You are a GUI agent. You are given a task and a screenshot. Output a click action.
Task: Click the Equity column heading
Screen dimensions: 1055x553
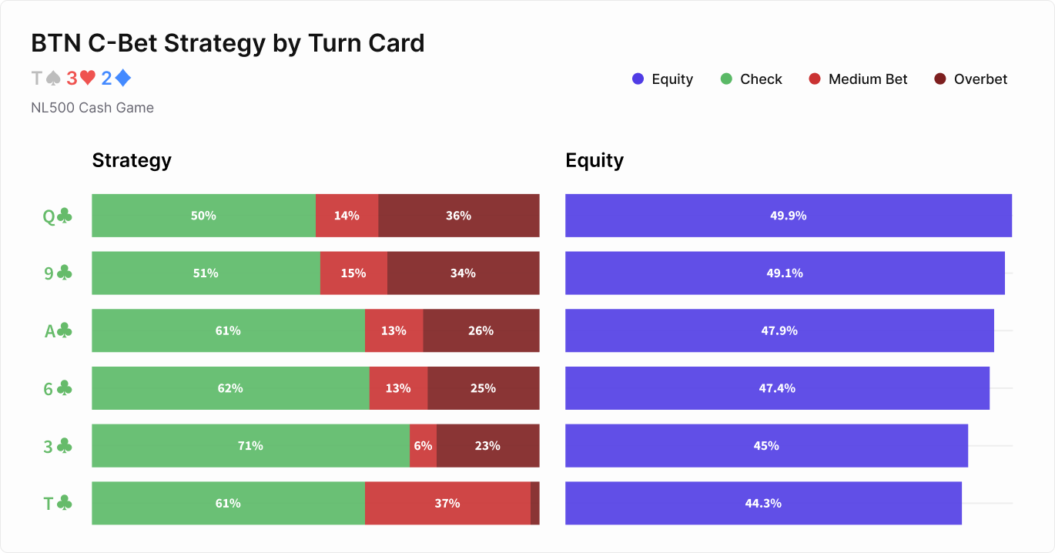(594, 160)
